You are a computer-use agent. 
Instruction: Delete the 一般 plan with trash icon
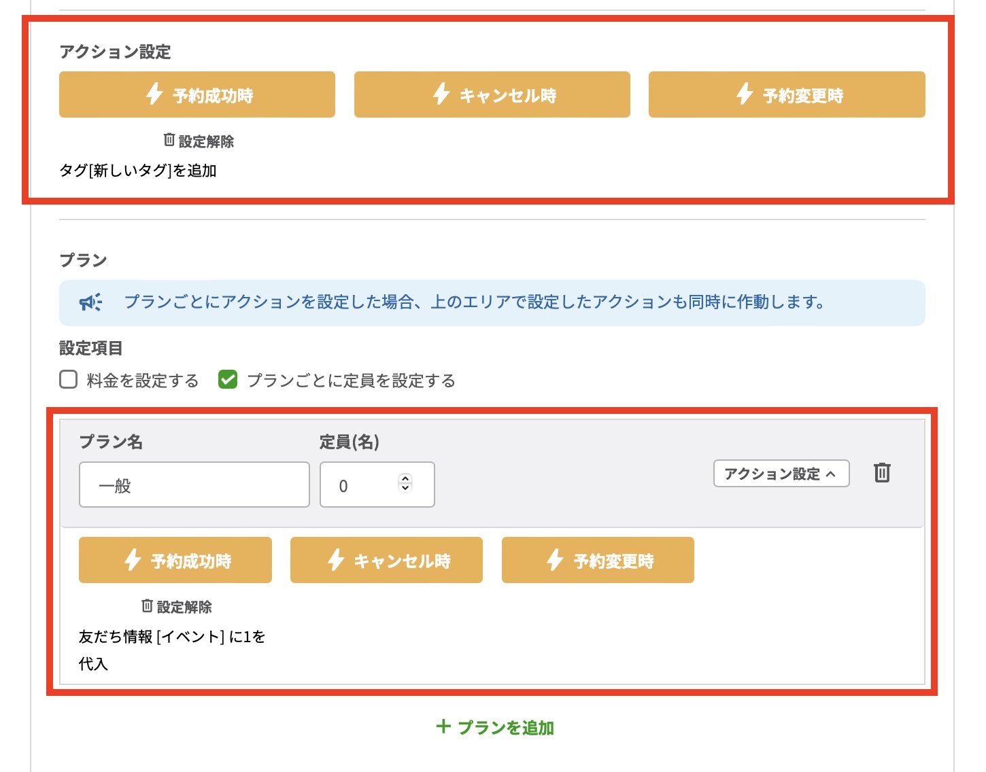tap(882, 472)
